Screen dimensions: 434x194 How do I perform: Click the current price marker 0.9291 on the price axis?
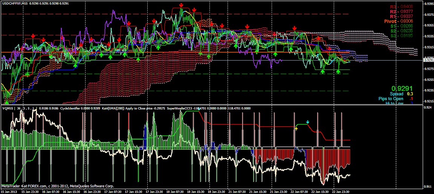(x=428, y=60)
